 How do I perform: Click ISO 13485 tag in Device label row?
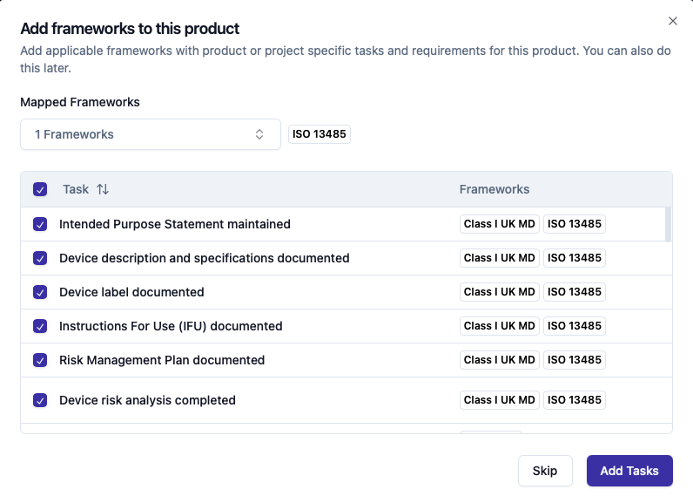574,292
